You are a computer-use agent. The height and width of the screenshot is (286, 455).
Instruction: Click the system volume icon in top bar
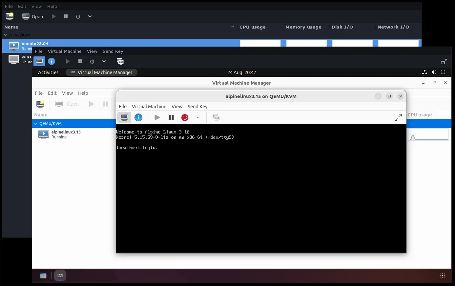click(x=434, y=72)
